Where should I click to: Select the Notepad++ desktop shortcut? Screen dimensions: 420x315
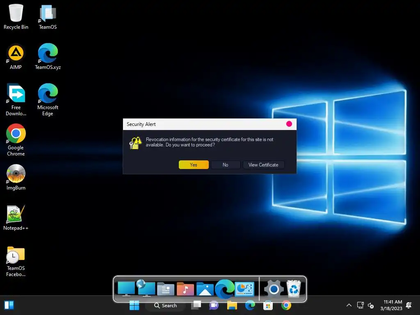16,217
